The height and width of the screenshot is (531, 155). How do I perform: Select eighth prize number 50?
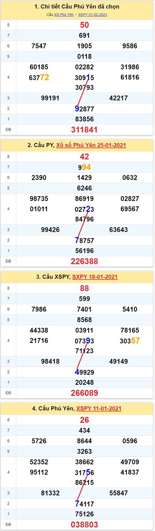coord(84,25)
